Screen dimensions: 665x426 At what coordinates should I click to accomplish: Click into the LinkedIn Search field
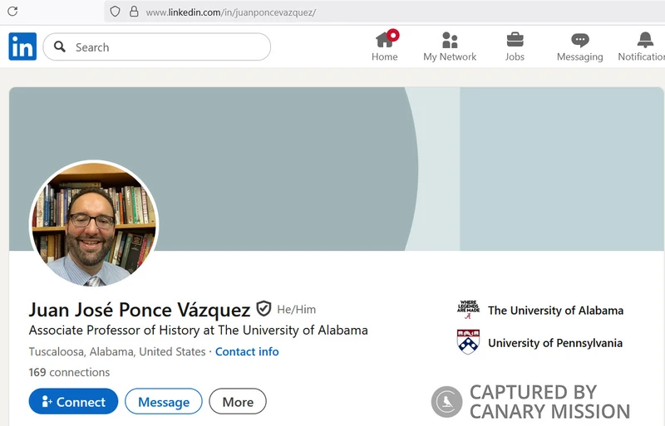point(157,47)
